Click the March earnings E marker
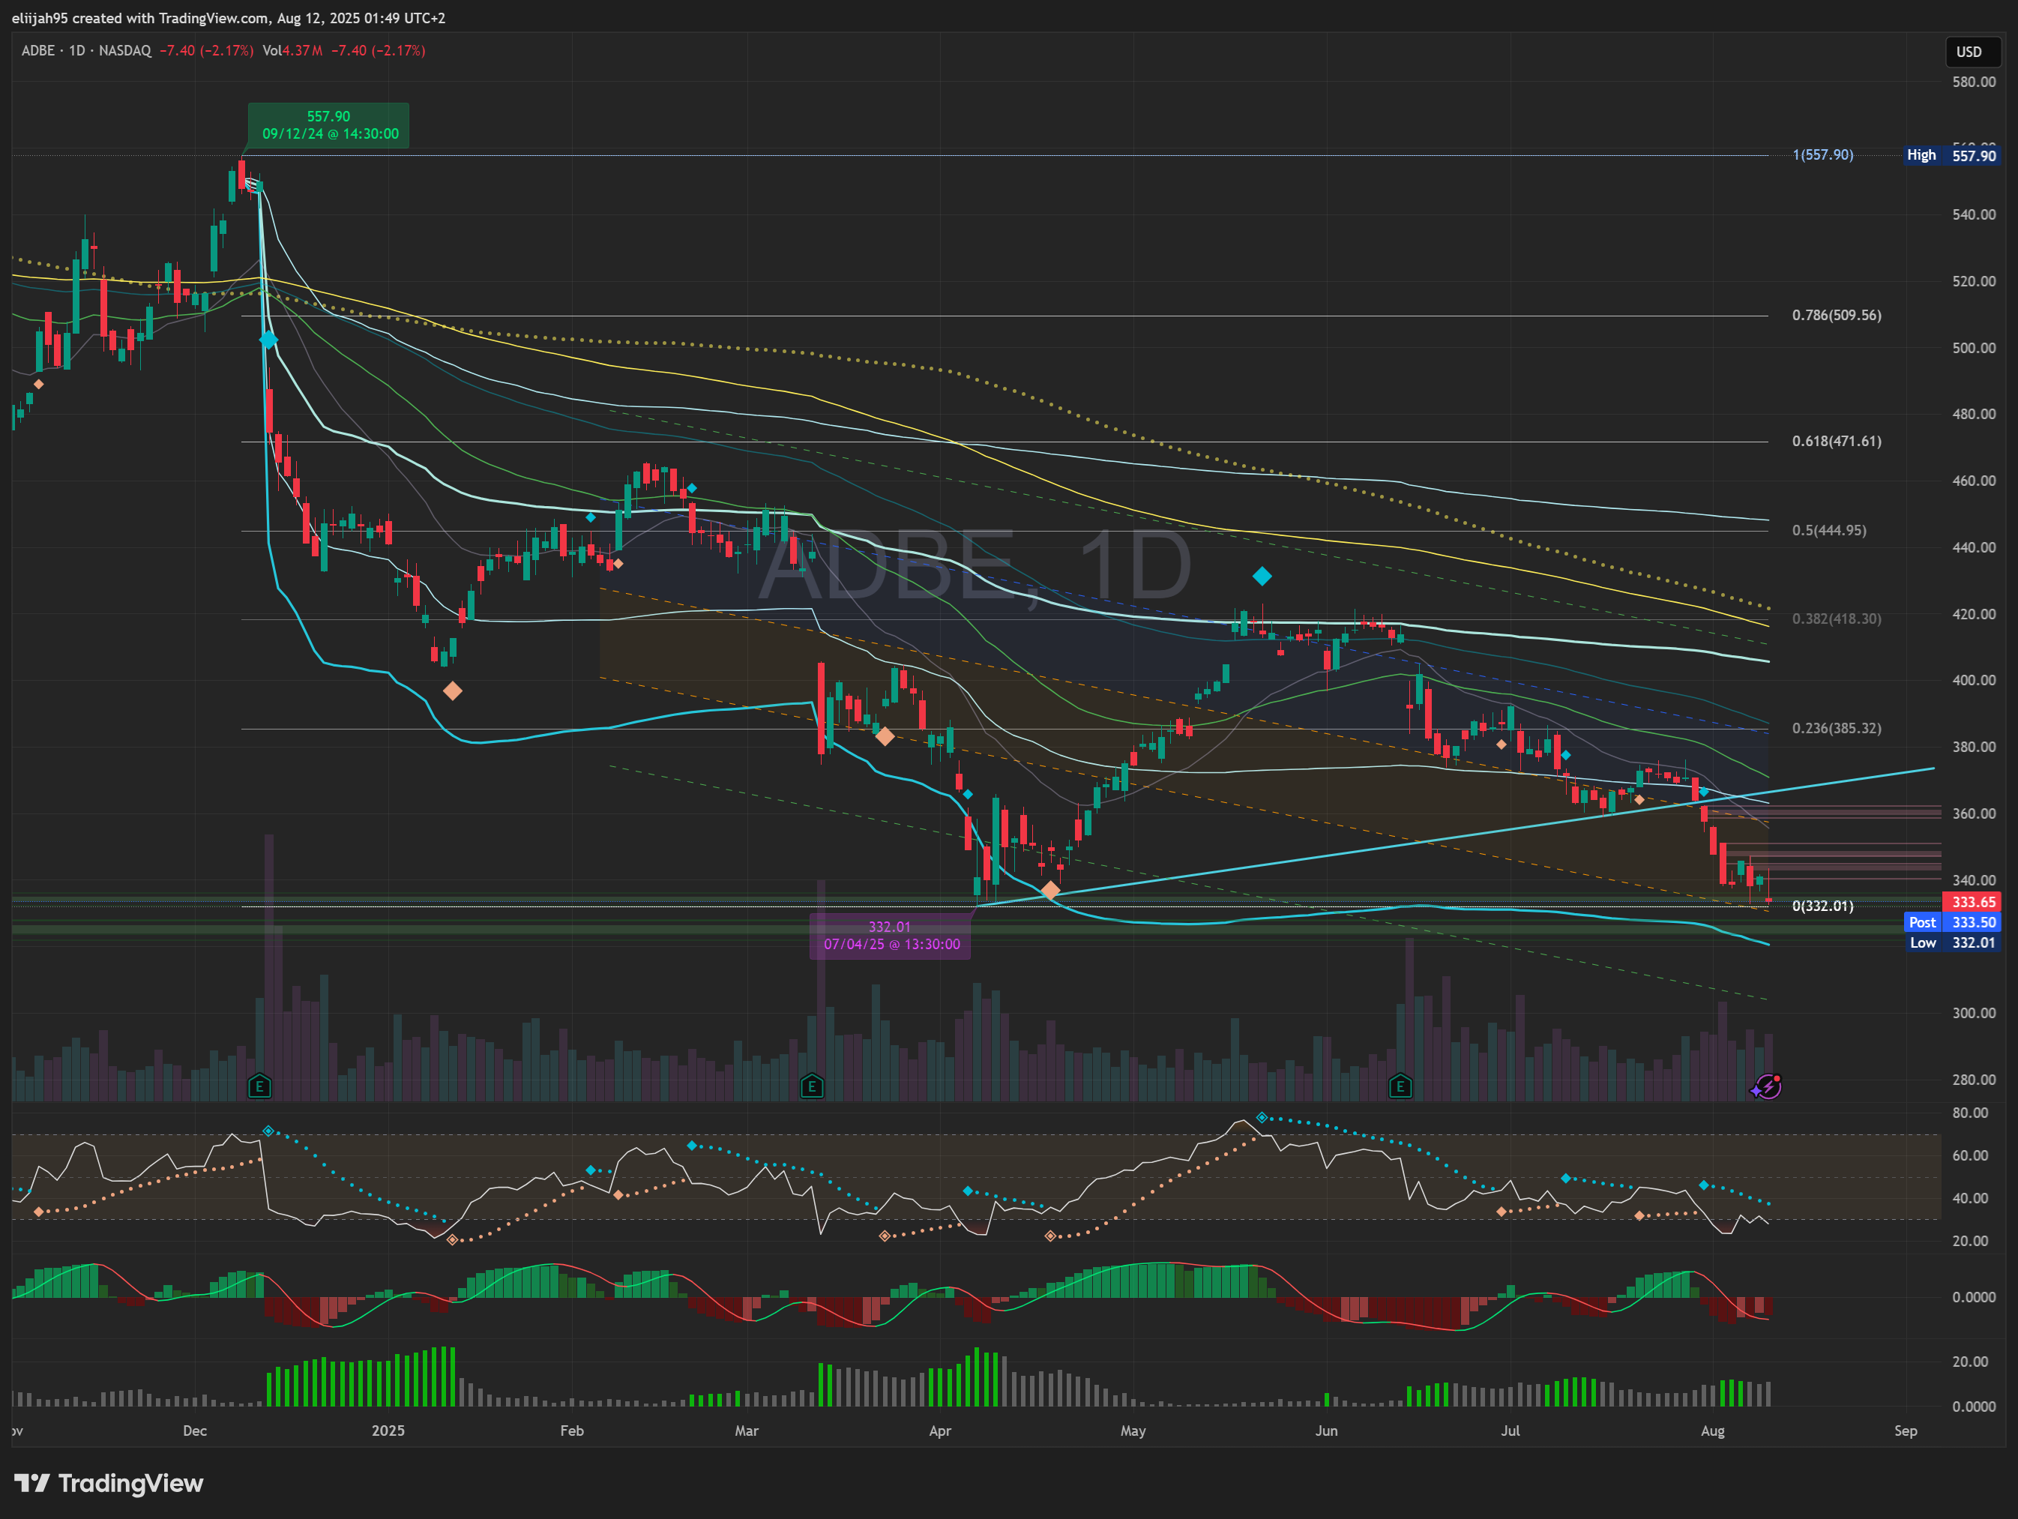This screenshot has height=1519, width=2018. [x=811, y=1086]
